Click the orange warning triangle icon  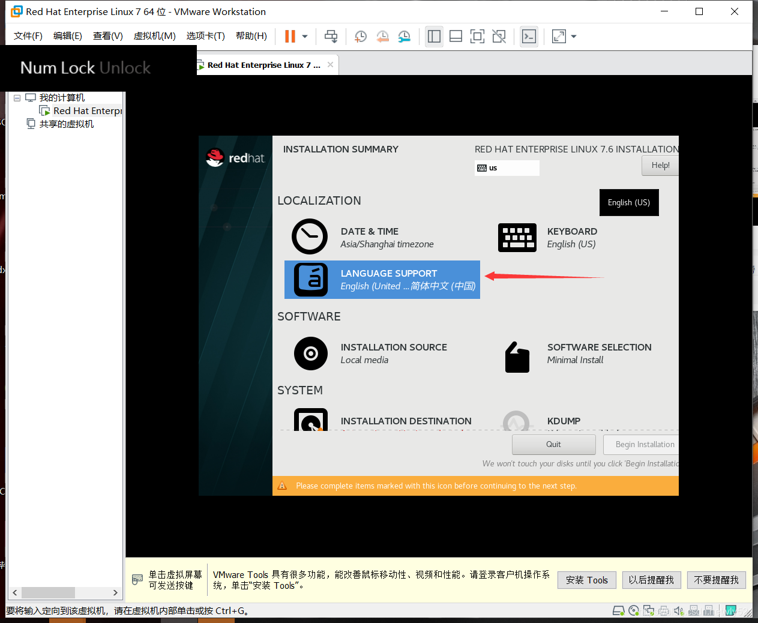tap(282, 486)
